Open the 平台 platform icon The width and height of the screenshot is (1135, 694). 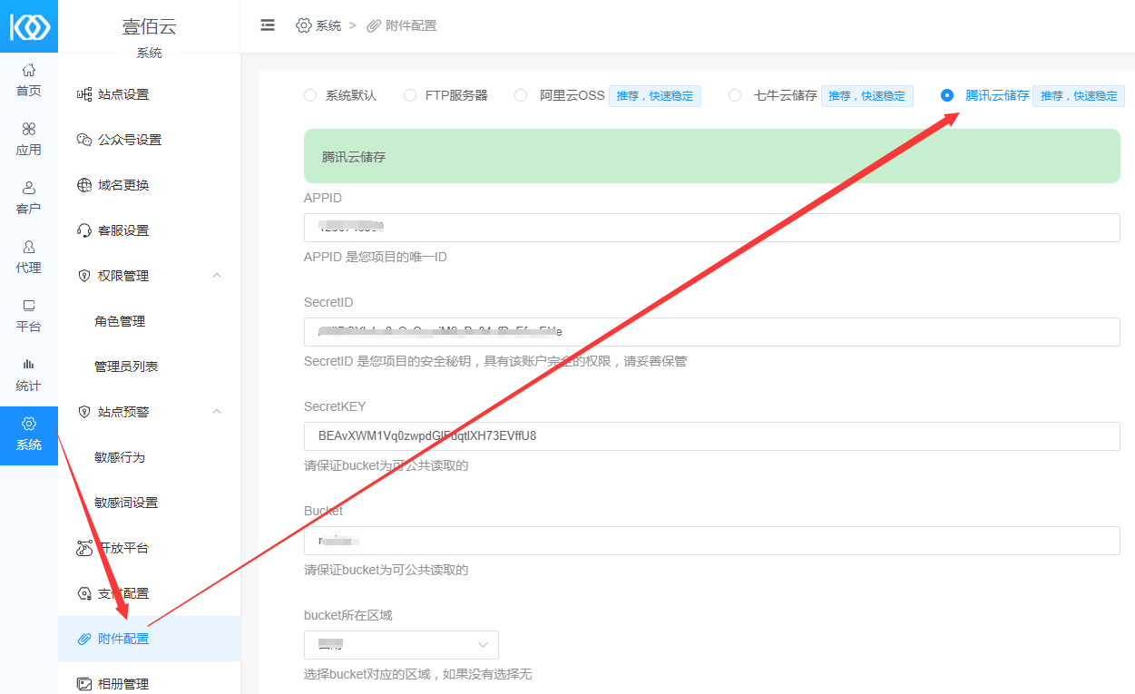coord(29,306)
